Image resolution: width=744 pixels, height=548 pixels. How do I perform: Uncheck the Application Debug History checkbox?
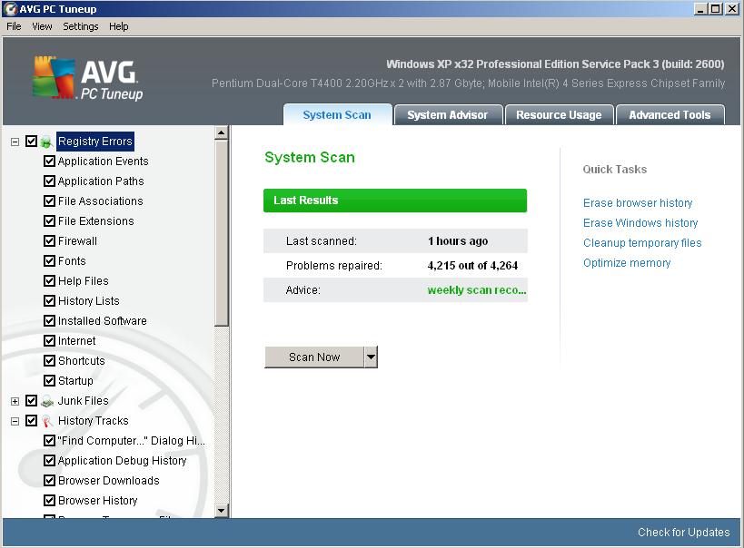49,460
